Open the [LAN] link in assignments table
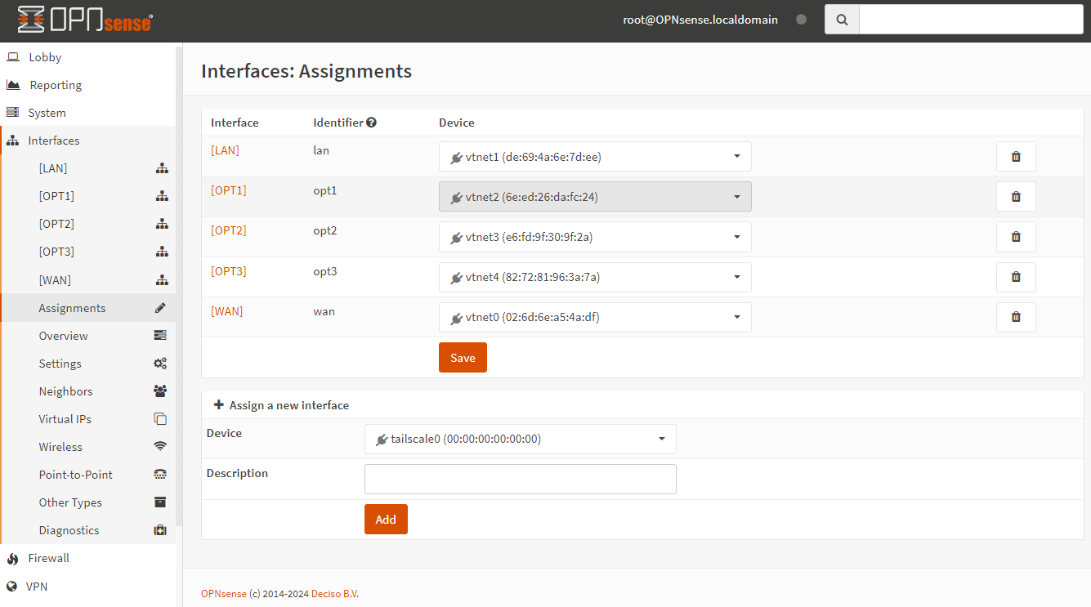Image resolution: width=1091 pixels, height=607 pixels. [x=225, y=150]
